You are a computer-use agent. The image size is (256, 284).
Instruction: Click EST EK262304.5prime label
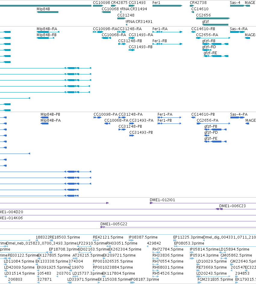point(125,249)
